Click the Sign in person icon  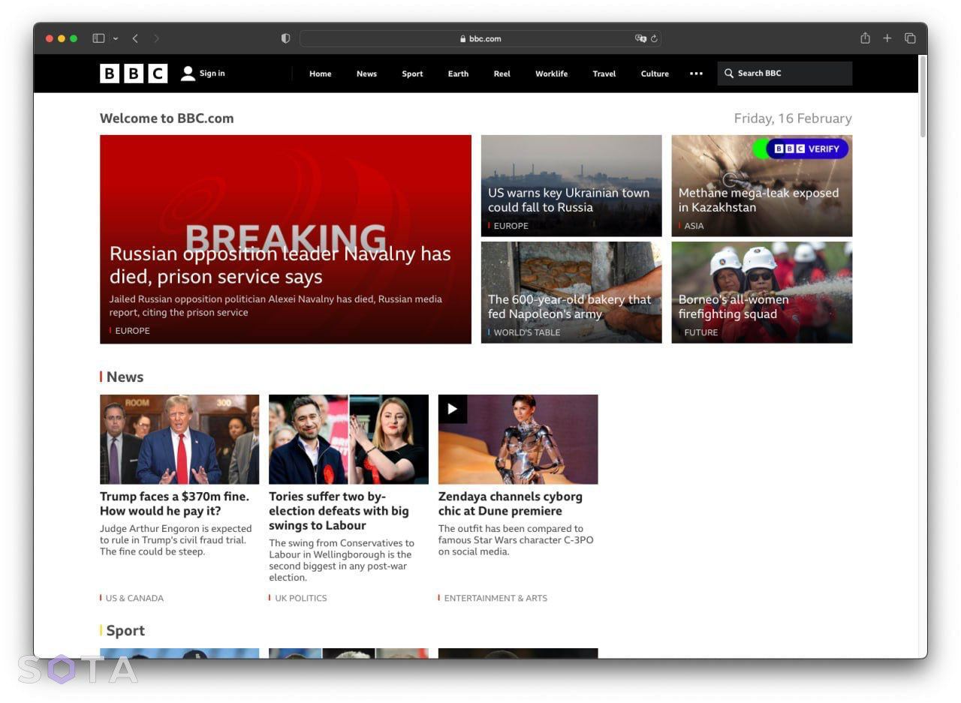click(x=188, y=74)
